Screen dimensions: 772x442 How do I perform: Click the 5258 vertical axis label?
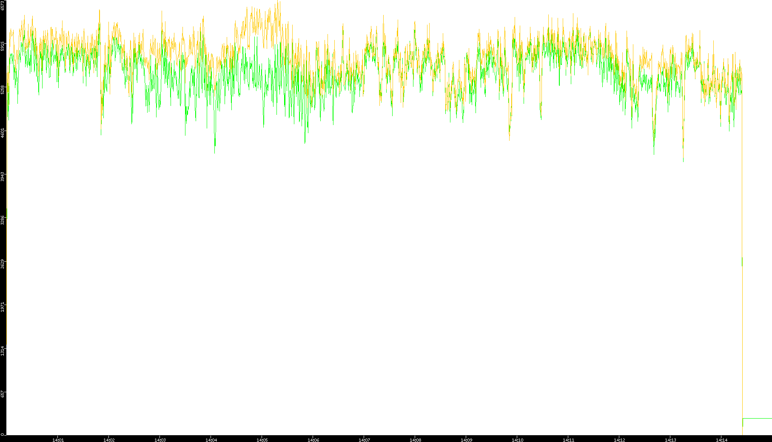coord(3,90)
